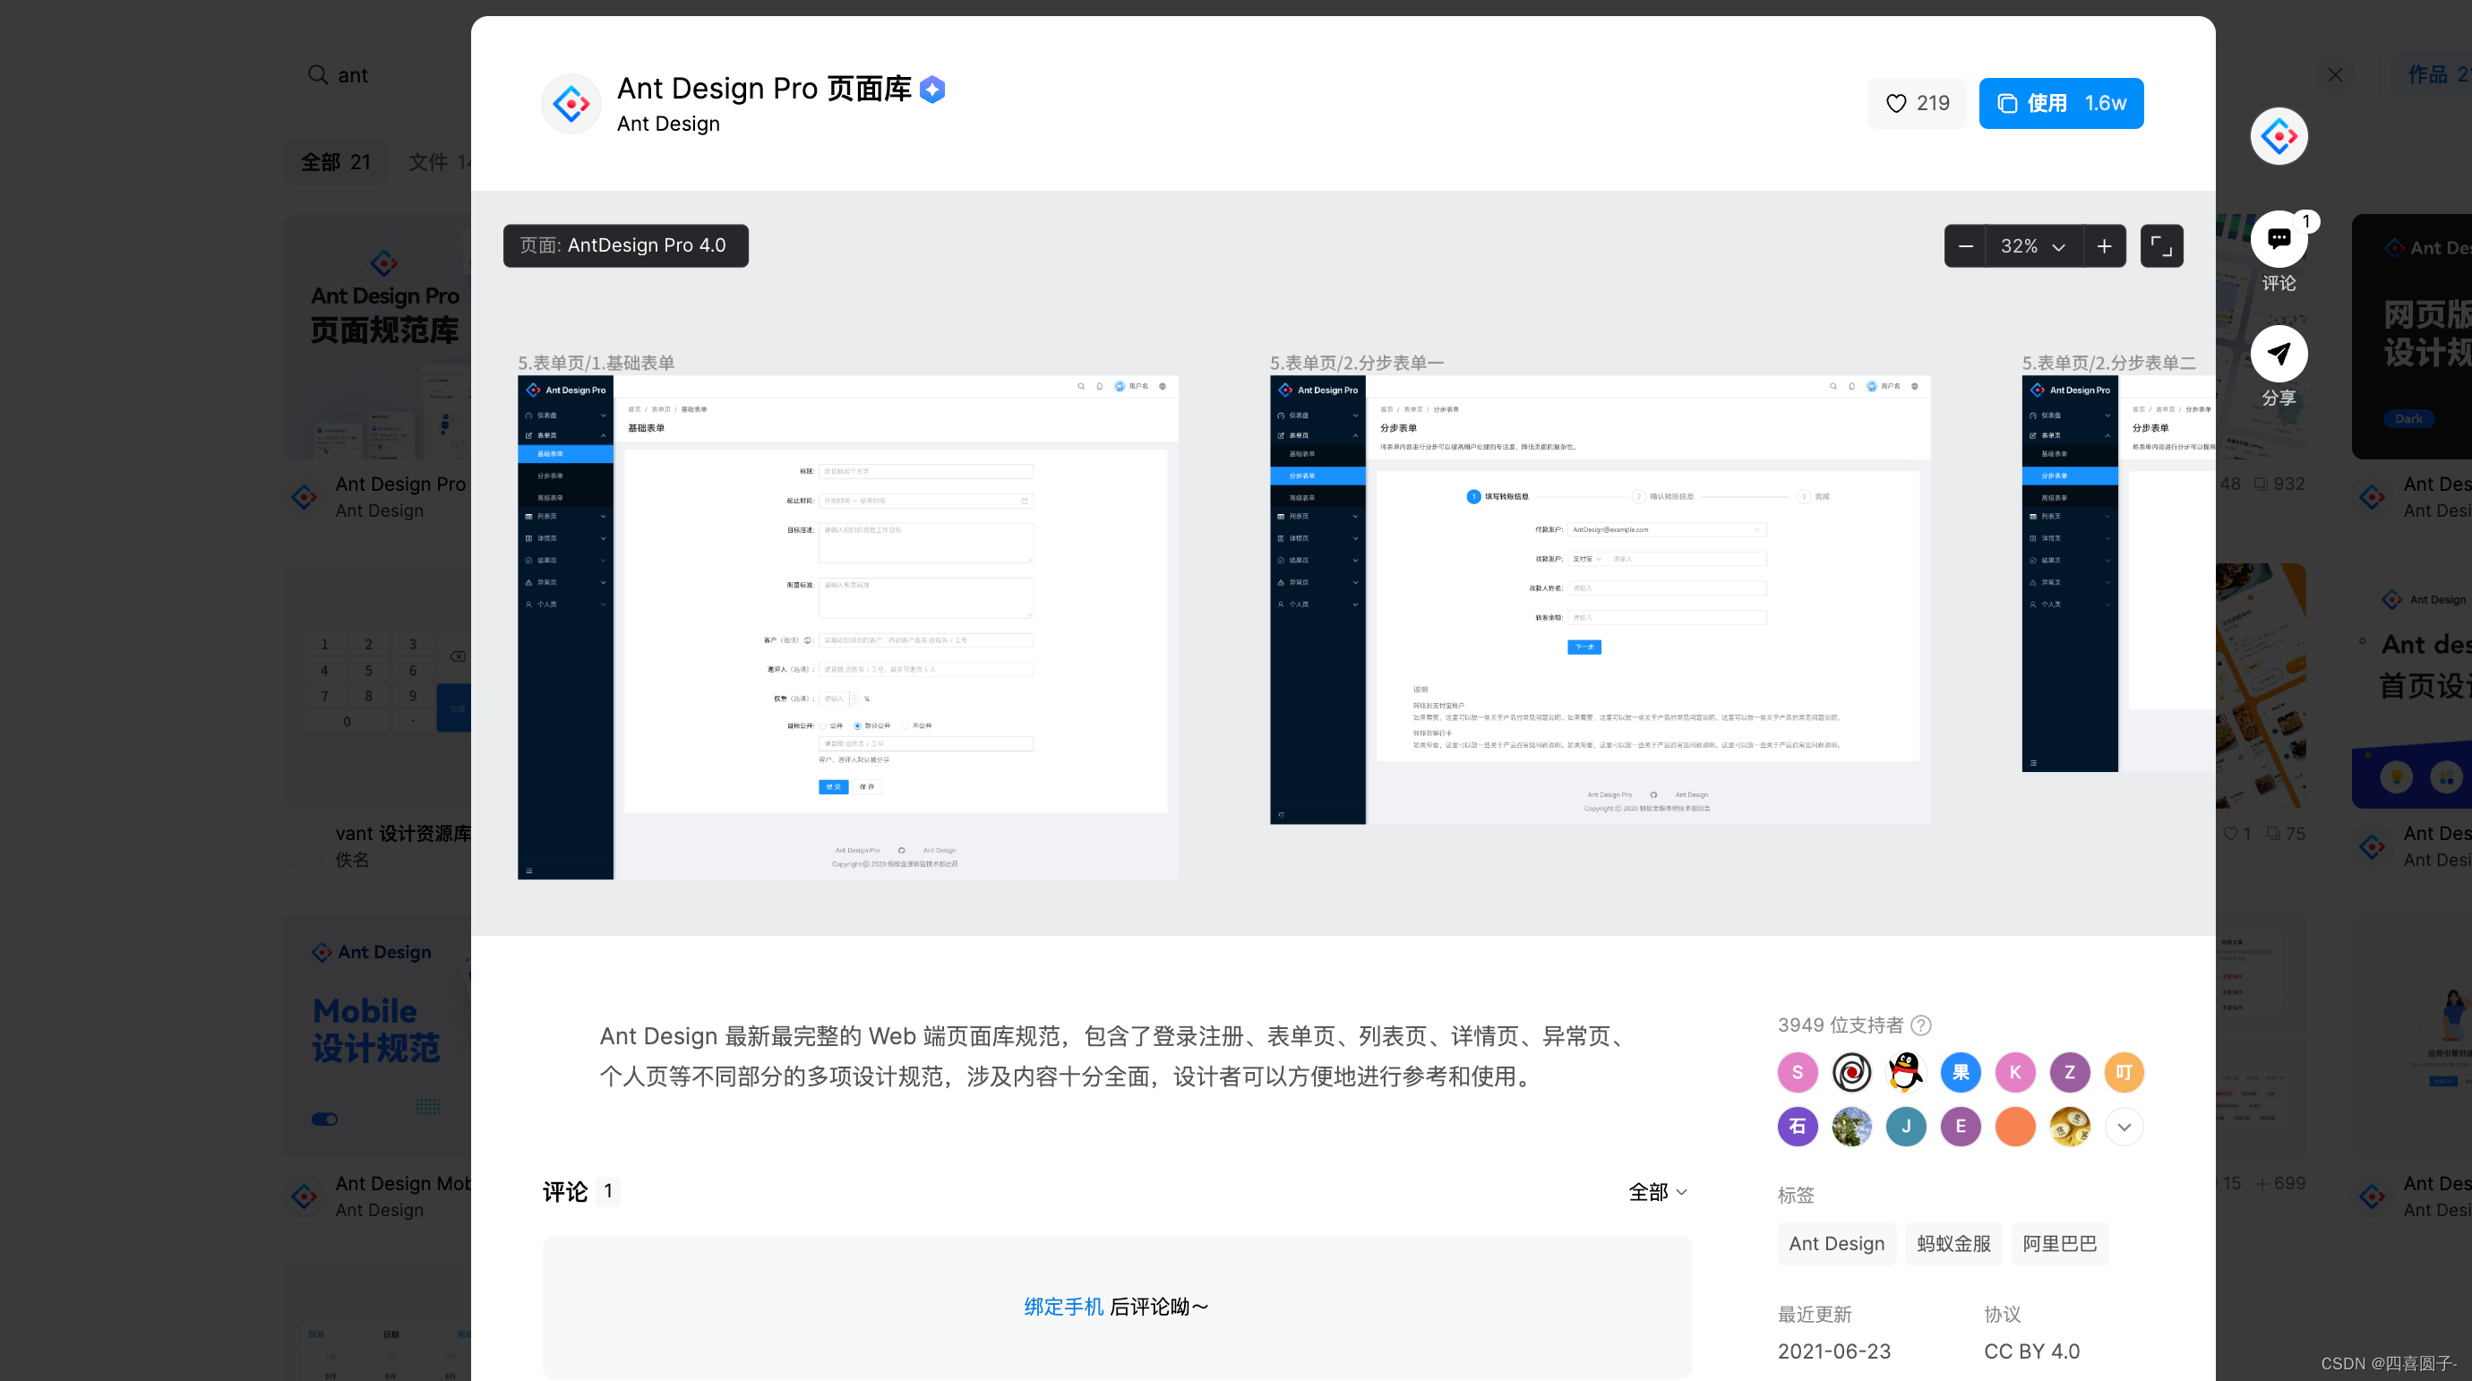Click the 蚂蚁金服 tag
Image resolution: width=2472 pixels, height=1381 pixels.
point(1953,1244)
